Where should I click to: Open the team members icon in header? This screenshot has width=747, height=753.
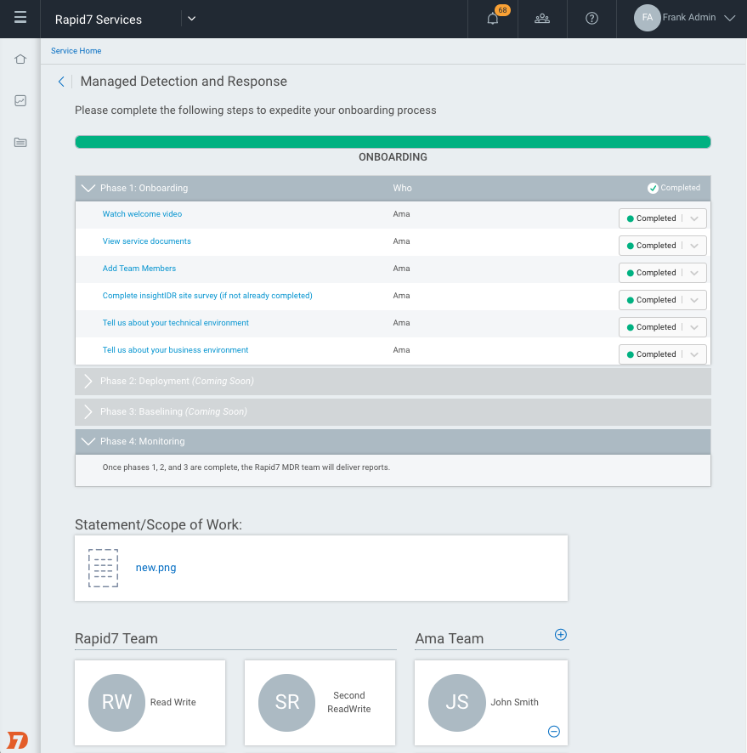[542, 18]
